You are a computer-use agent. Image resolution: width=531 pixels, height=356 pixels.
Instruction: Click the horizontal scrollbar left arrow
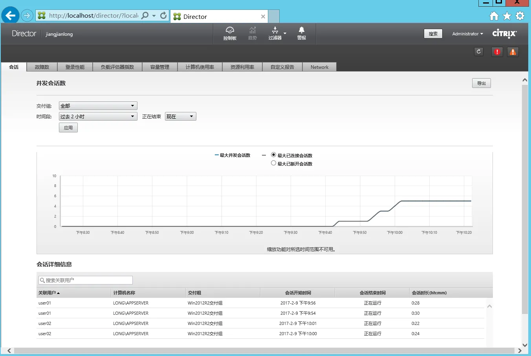pos(9,350)
